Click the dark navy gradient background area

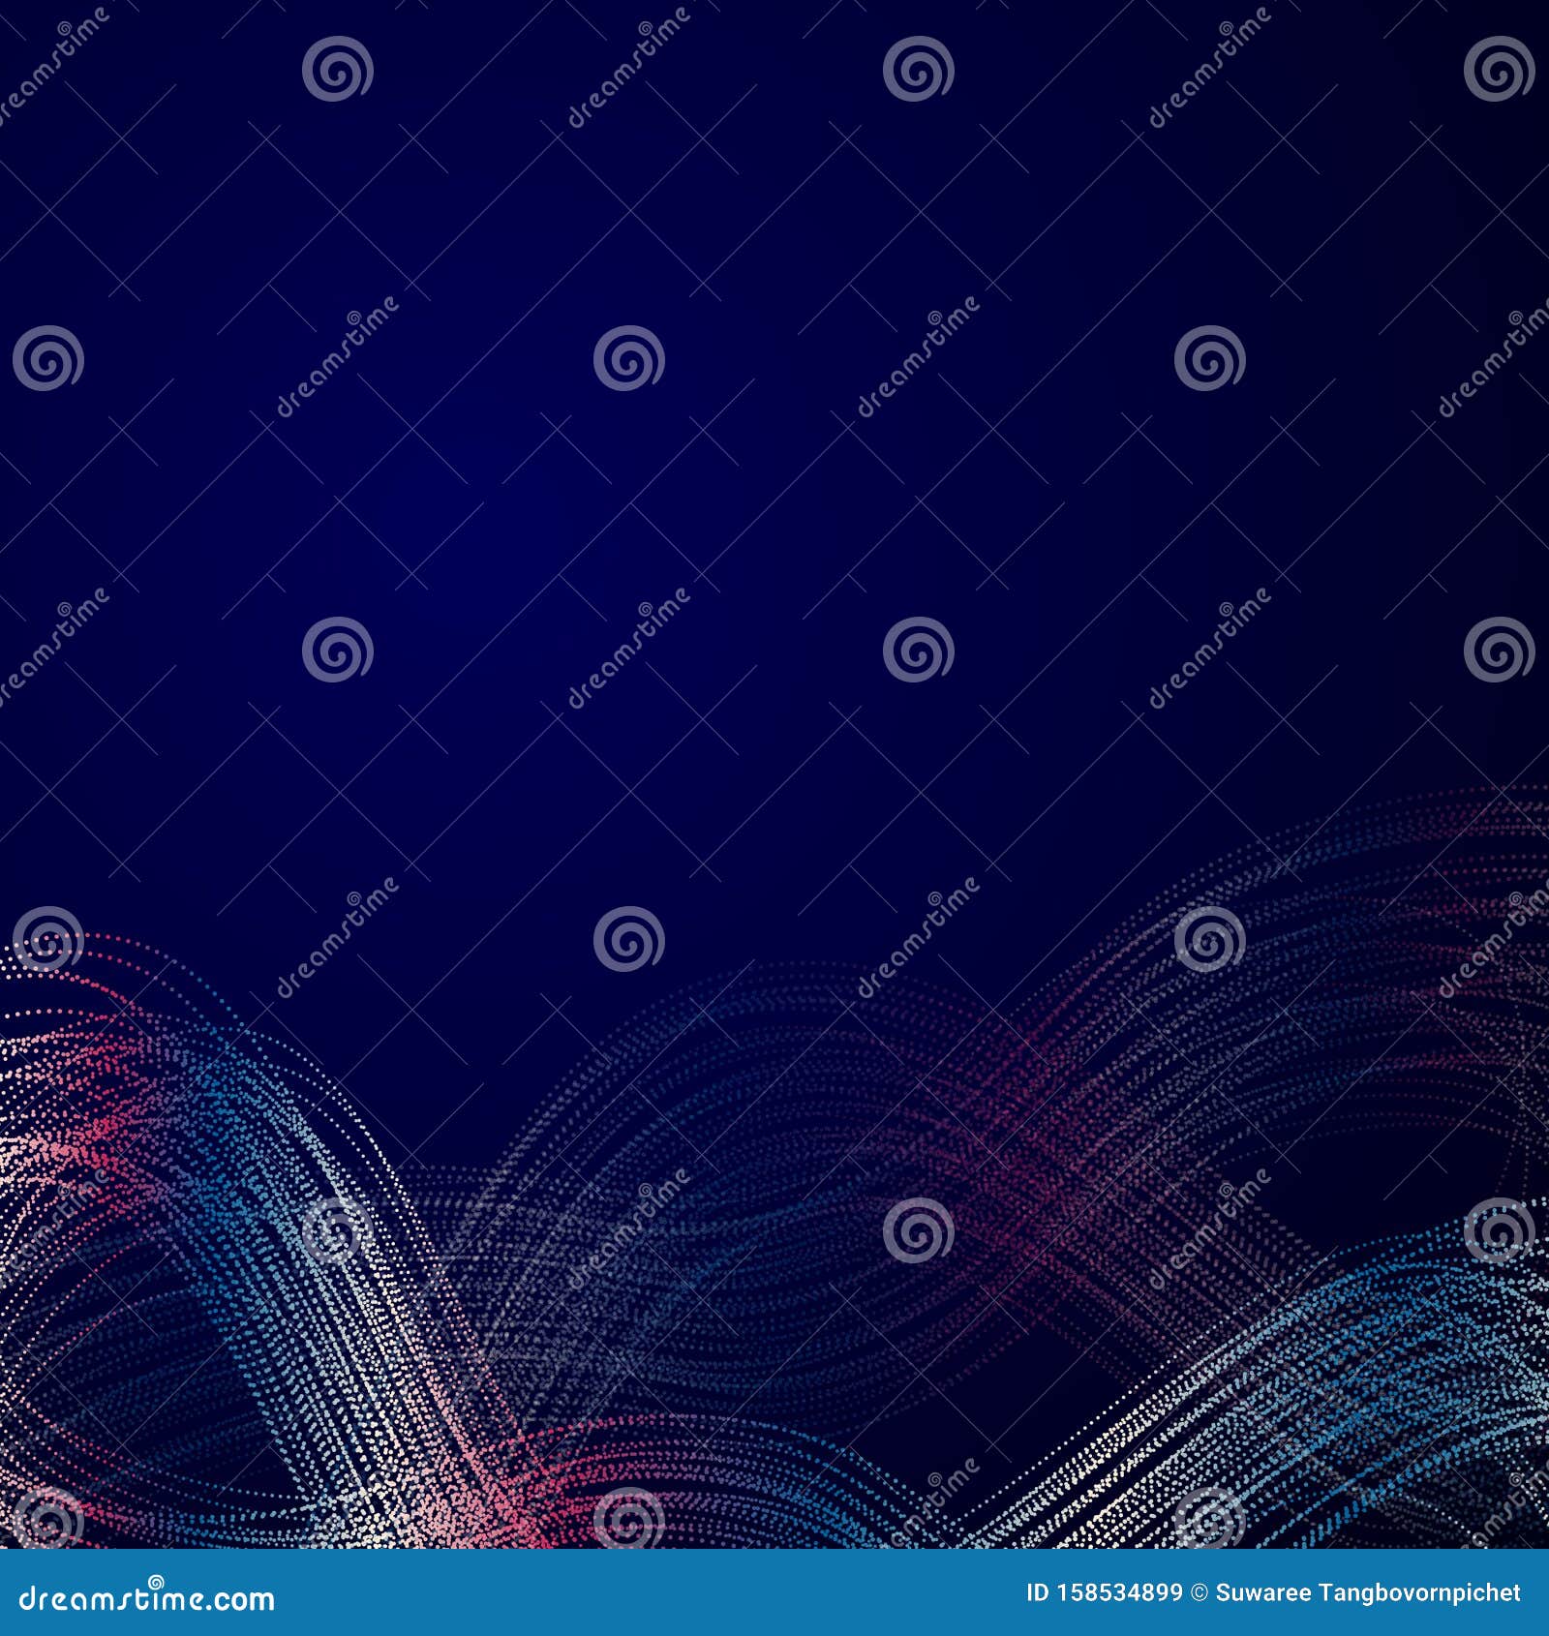(774, 290)
